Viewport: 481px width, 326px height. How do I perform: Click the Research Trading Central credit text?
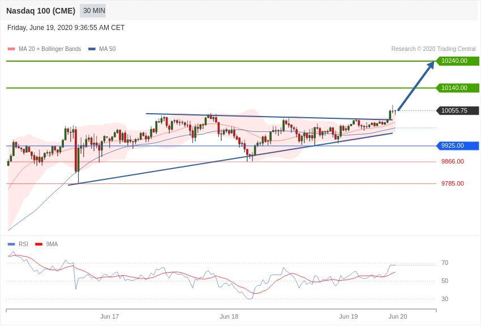click(x=433, y=49)
